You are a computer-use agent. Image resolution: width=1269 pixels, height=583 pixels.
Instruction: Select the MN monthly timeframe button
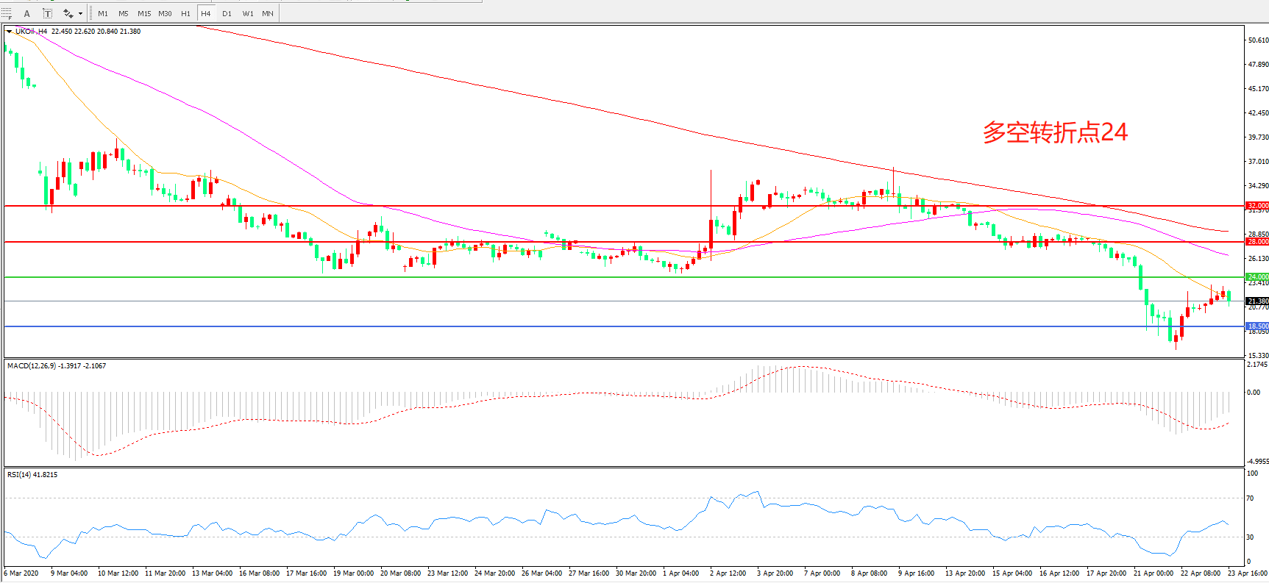click(x=268, y=13)
